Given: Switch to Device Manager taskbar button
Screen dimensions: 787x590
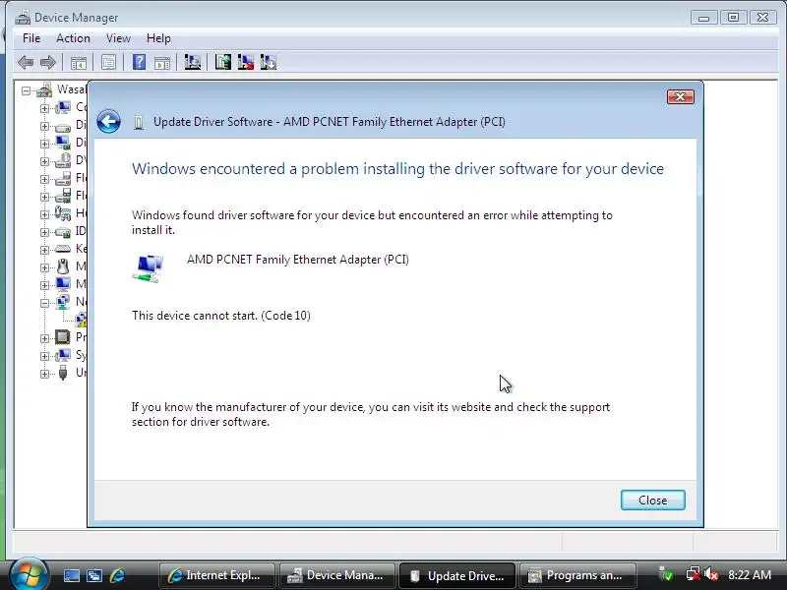Looking at the screenshot, I should click(336, 575).
